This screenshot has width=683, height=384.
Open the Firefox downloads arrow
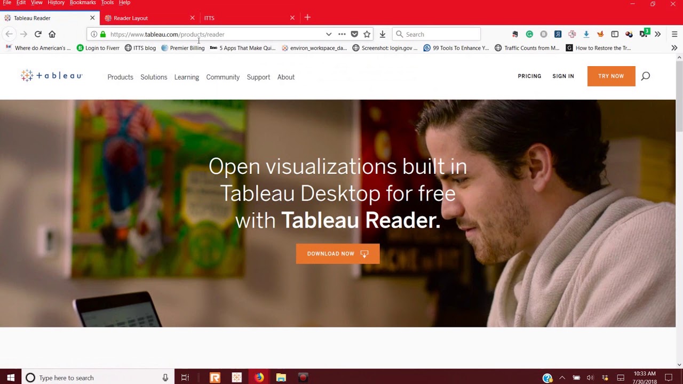tap(382, 34)
